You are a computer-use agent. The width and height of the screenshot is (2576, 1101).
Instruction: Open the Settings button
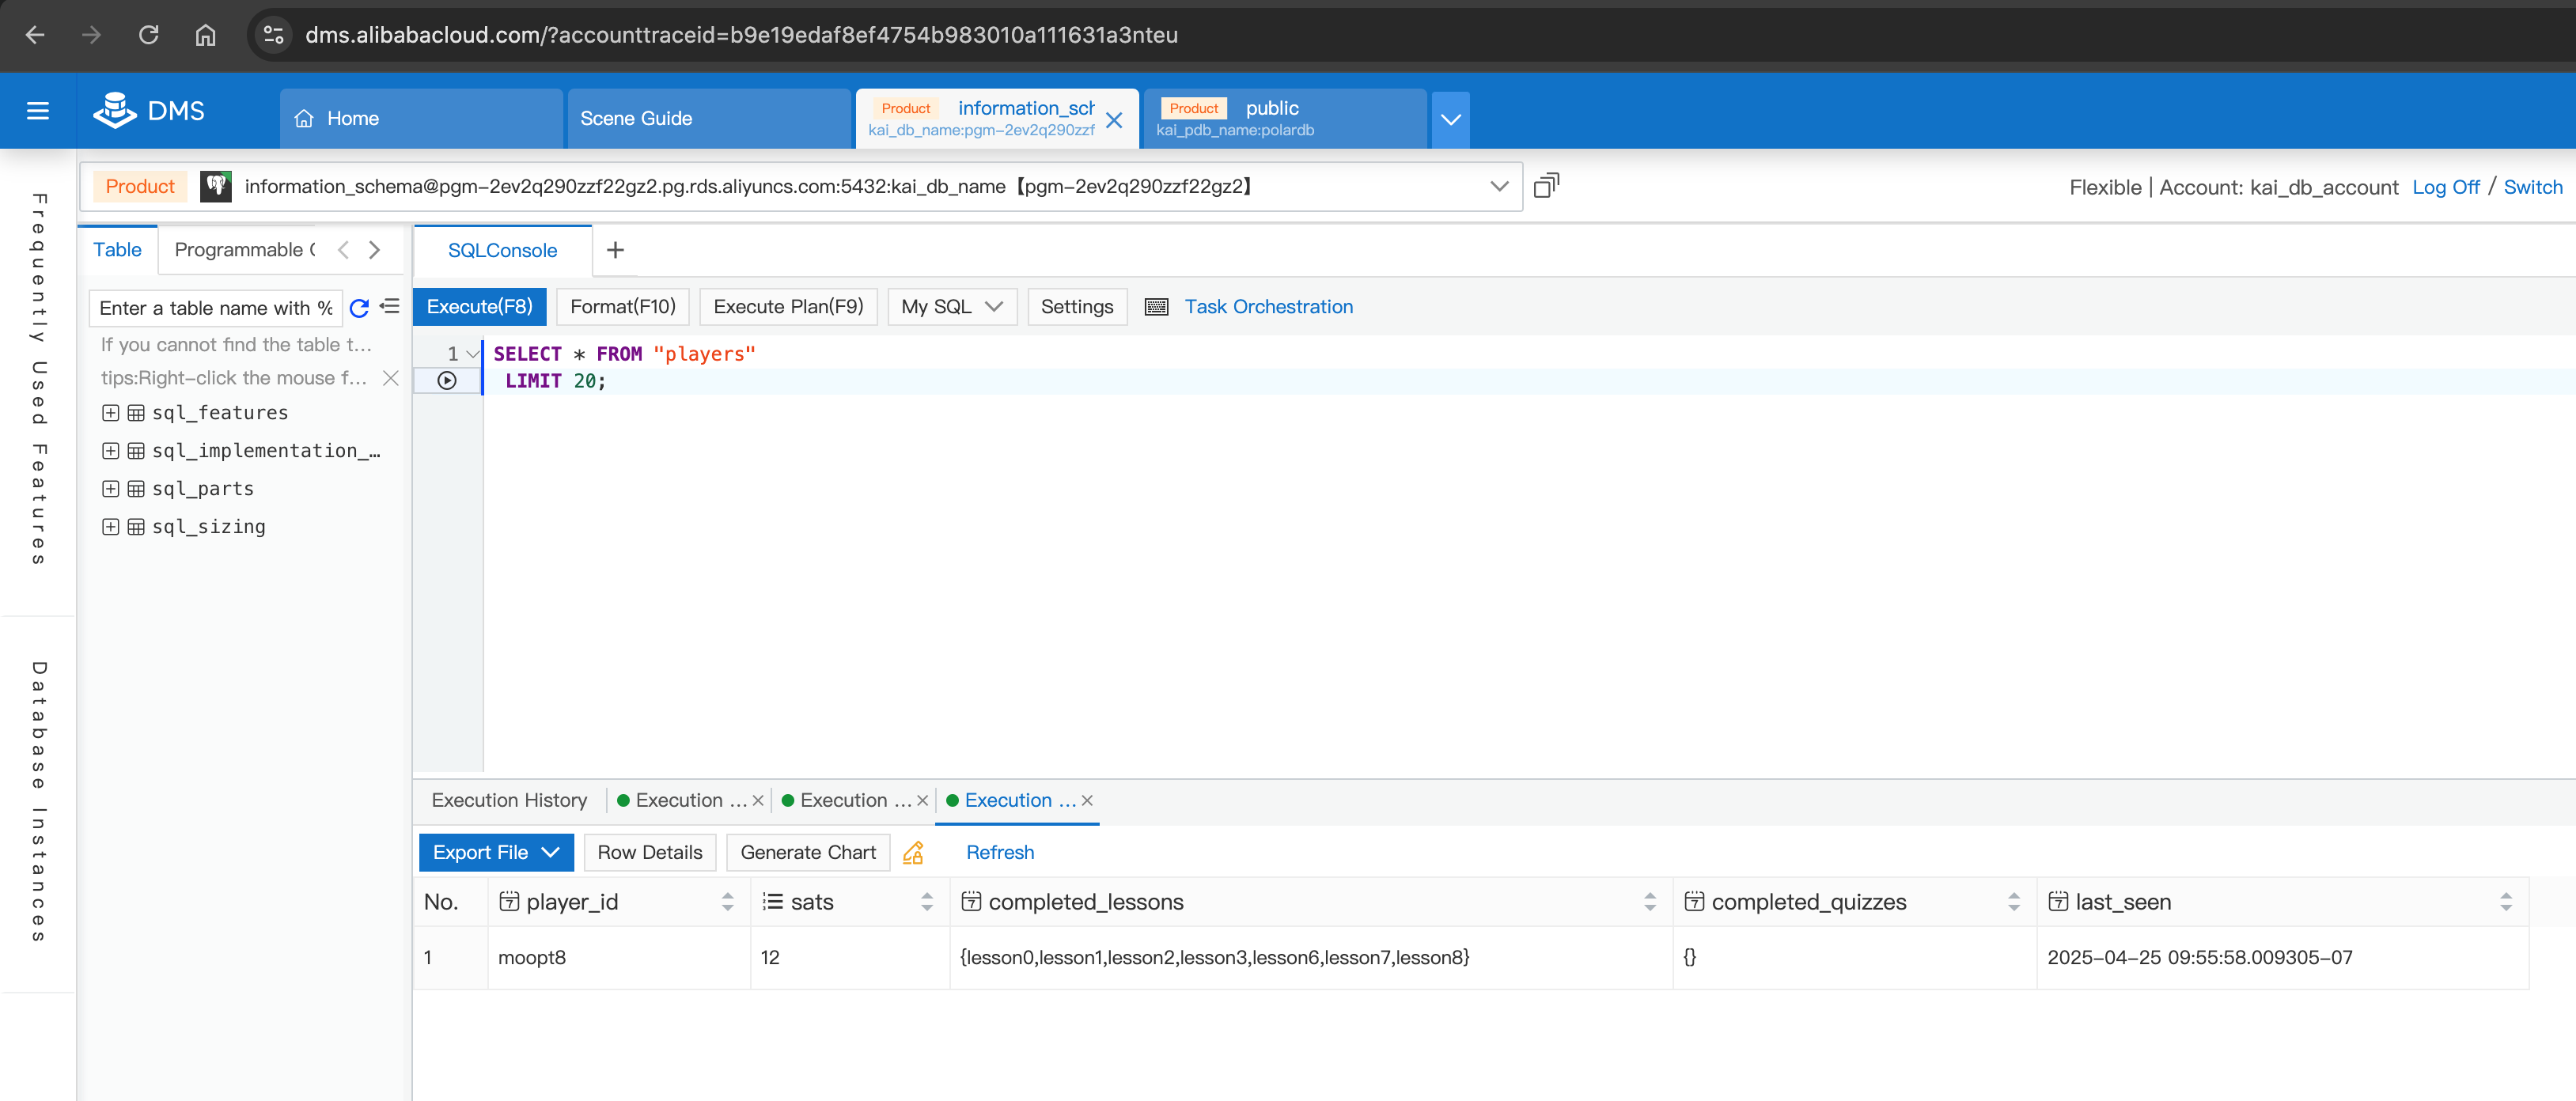tap(1077, 307)
